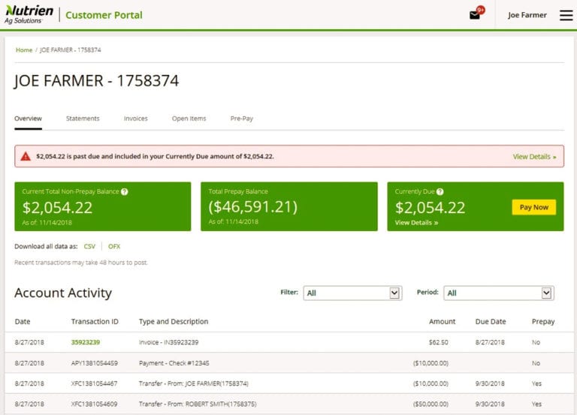The image size is (577, 415).
Task: Open the mail notifications envelope icon
Action: pyautogui.click(x=475, y=15)
